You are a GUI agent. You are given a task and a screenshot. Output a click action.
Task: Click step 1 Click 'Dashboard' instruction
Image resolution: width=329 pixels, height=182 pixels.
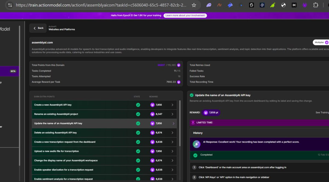pyautogui.click(x=242, y=167)
